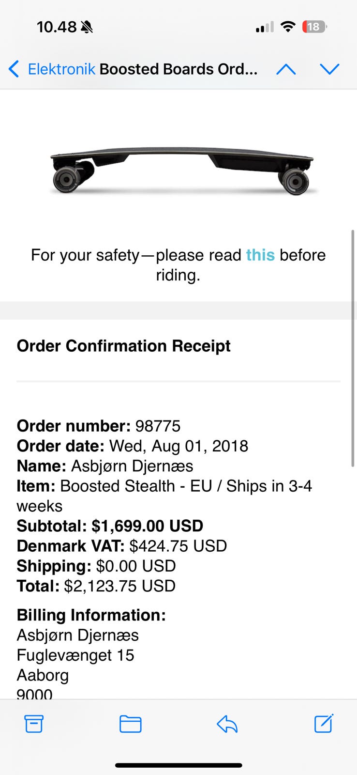The height and width of the screenshot is (775, 357).
Task: Tap the home indicator bar
Action: (x=178, y=765)
